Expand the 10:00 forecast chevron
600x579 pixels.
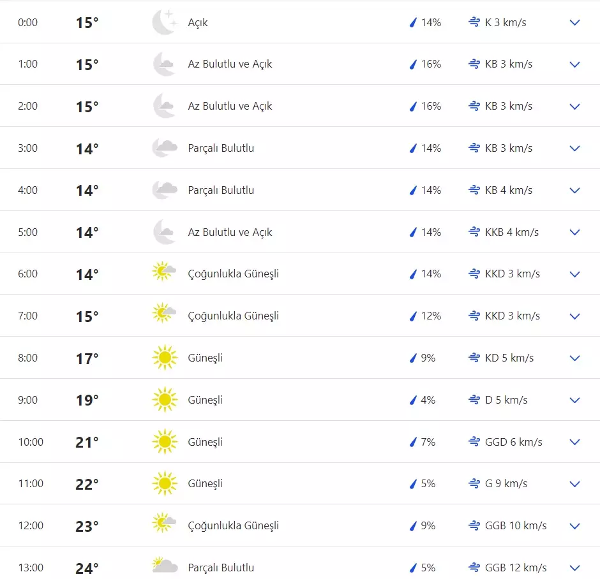coord(574,441)
